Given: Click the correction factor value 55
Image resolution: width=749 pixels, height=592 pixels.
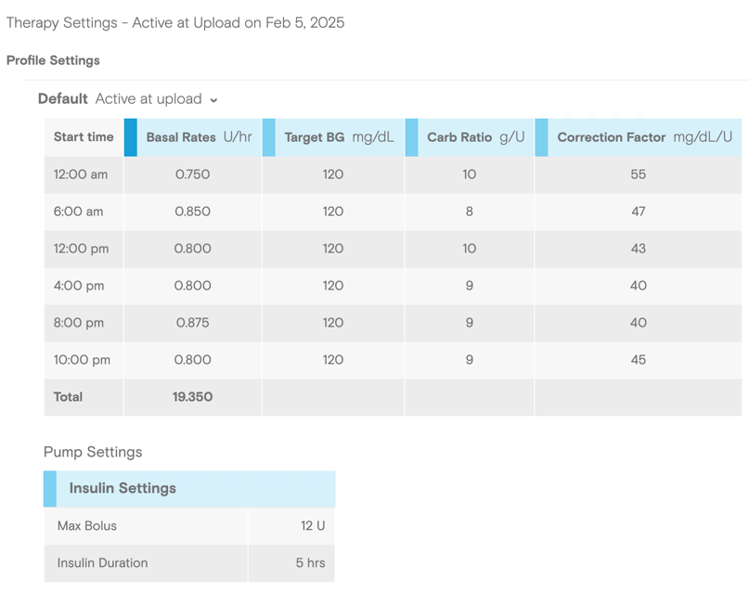Looking at the screenshot, I should click(x=638, y=174).
